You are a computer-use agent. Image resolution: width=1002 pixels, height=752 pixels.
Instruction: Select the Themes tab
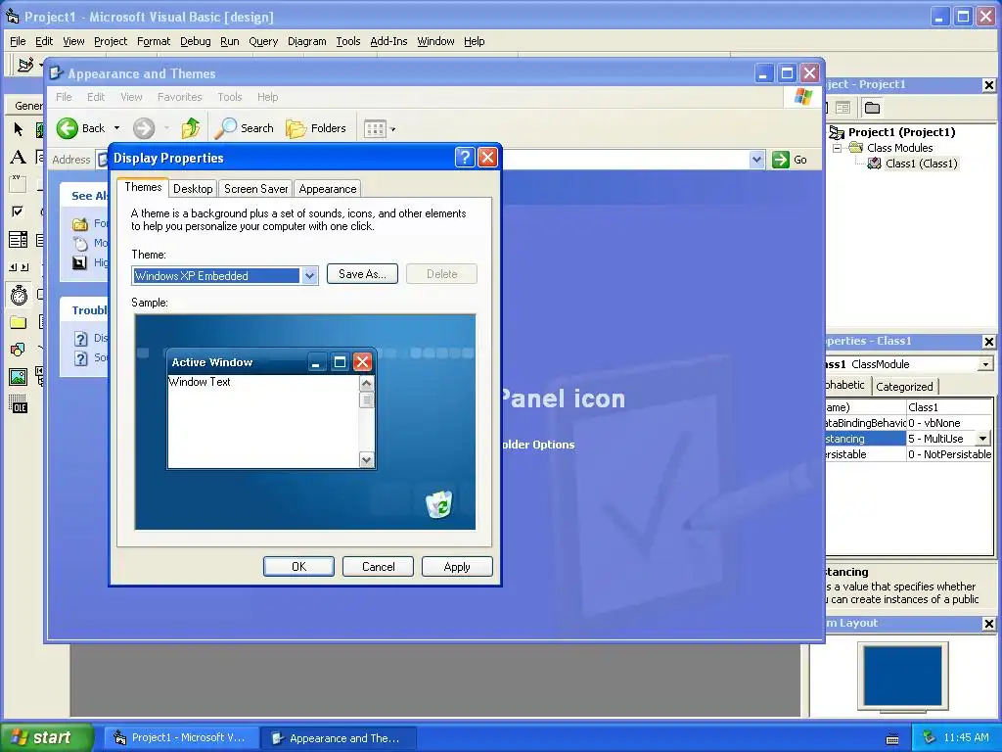point(143,187)
